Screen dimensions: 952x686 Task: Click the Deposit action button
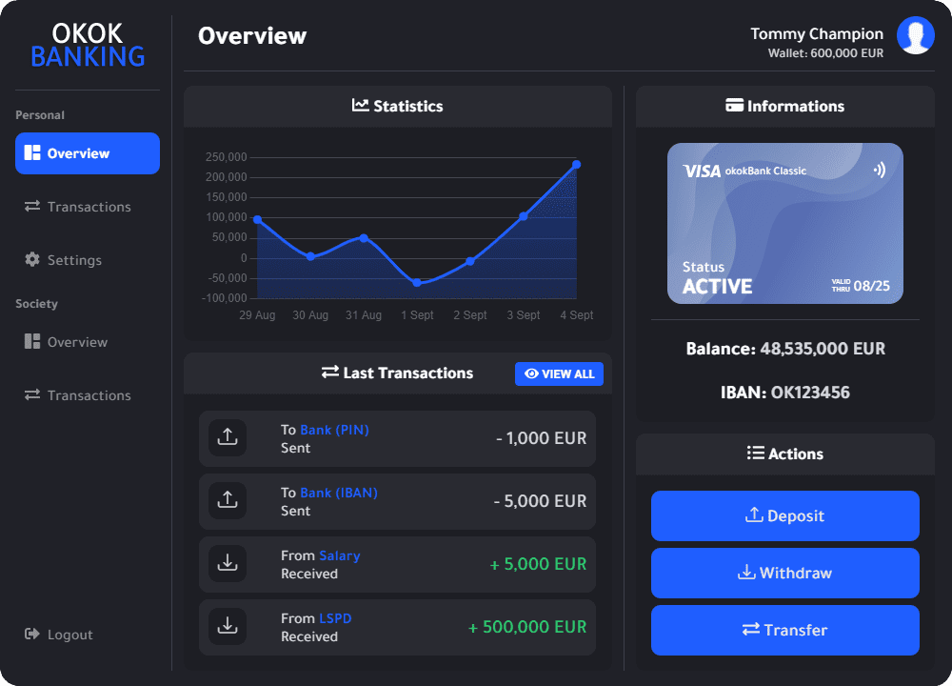coord(784,515)
